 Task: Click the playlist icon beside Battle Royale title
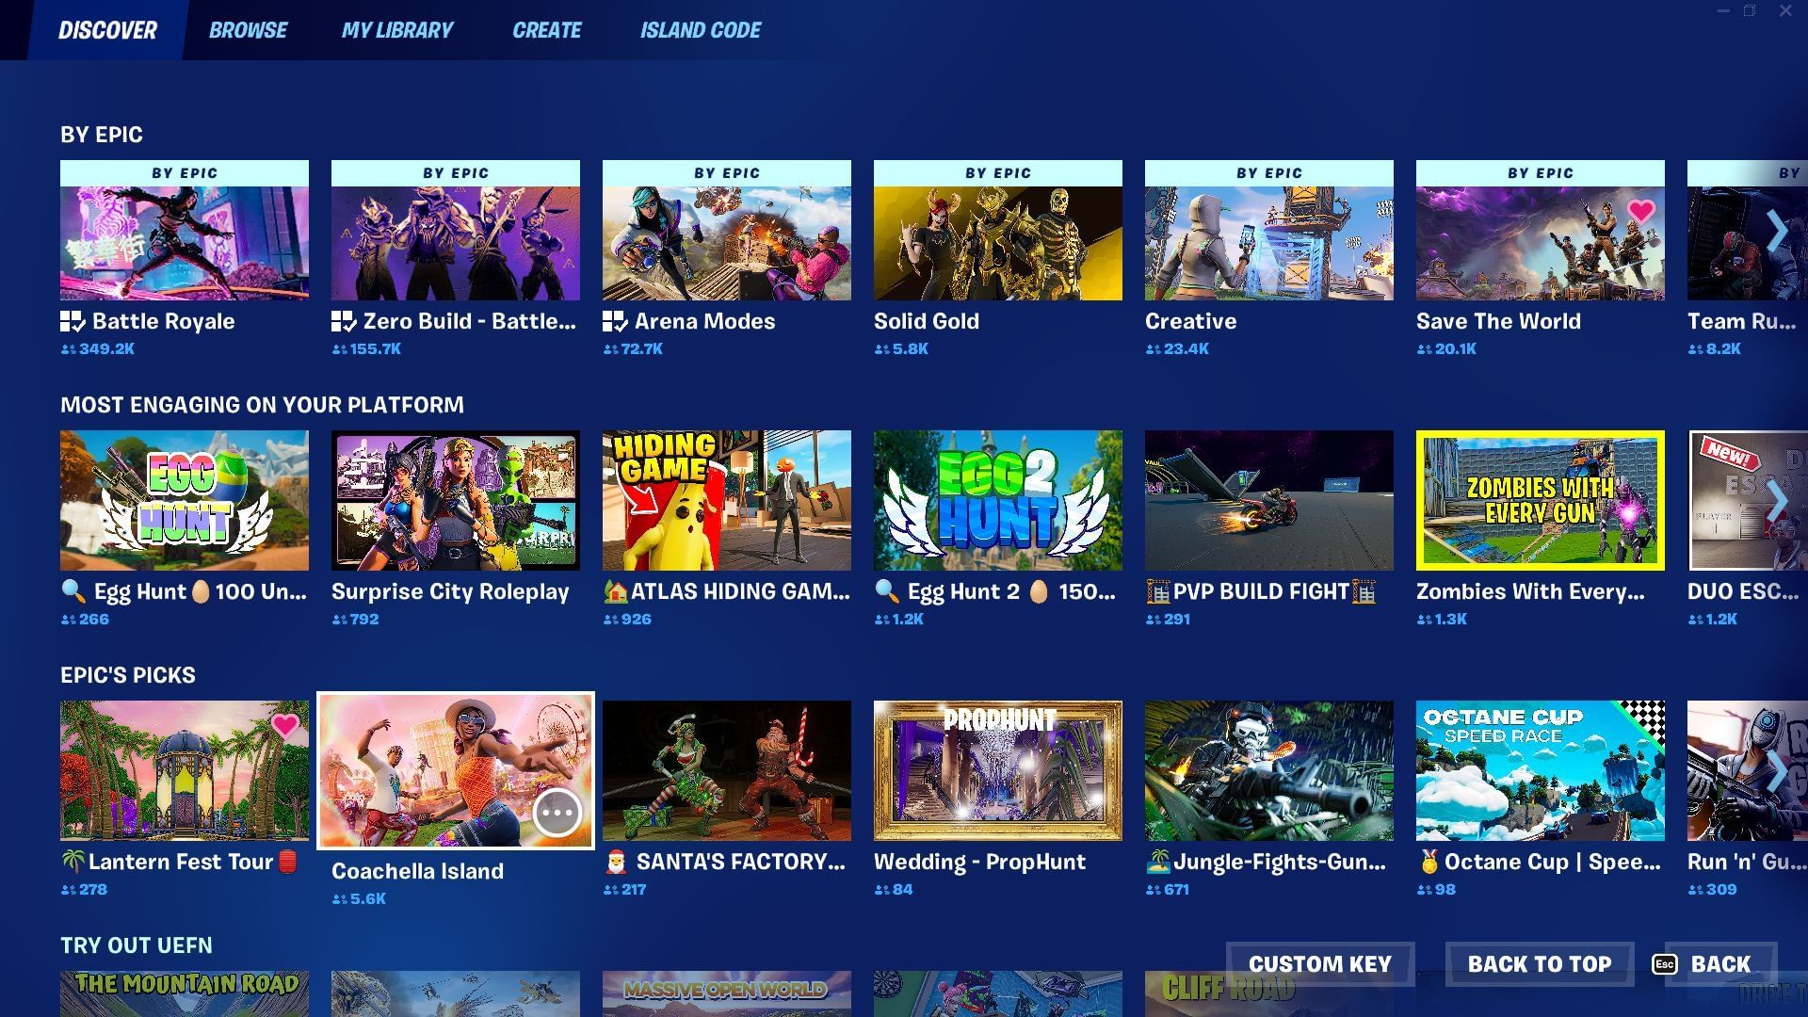[x=73, y=322]
